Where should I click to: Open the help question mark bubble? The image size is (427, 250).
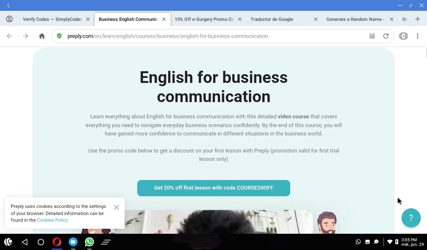pos(411,218)
